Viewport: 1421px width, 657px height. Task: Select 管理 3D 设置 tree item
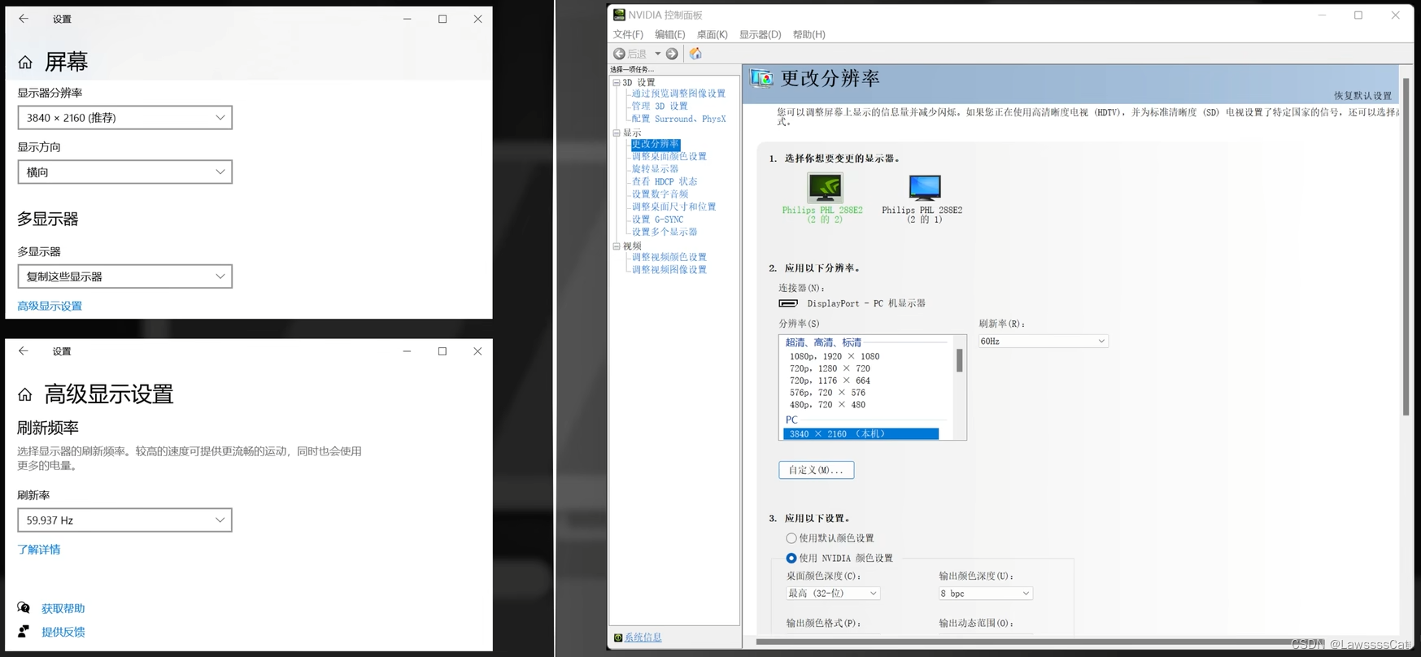click(660, 107)
